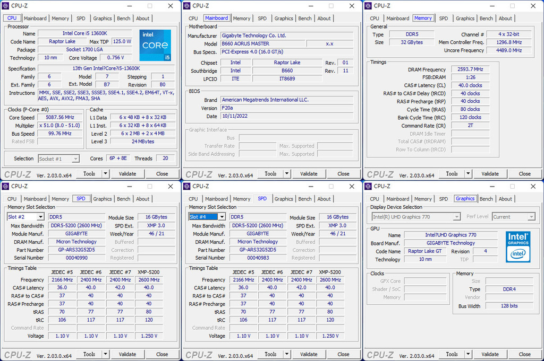Click the Manufacturer Gigabyte Technology Co. Ltd. field
The width and height of the screenshot is (544, 361).
[x=287, y=36]
